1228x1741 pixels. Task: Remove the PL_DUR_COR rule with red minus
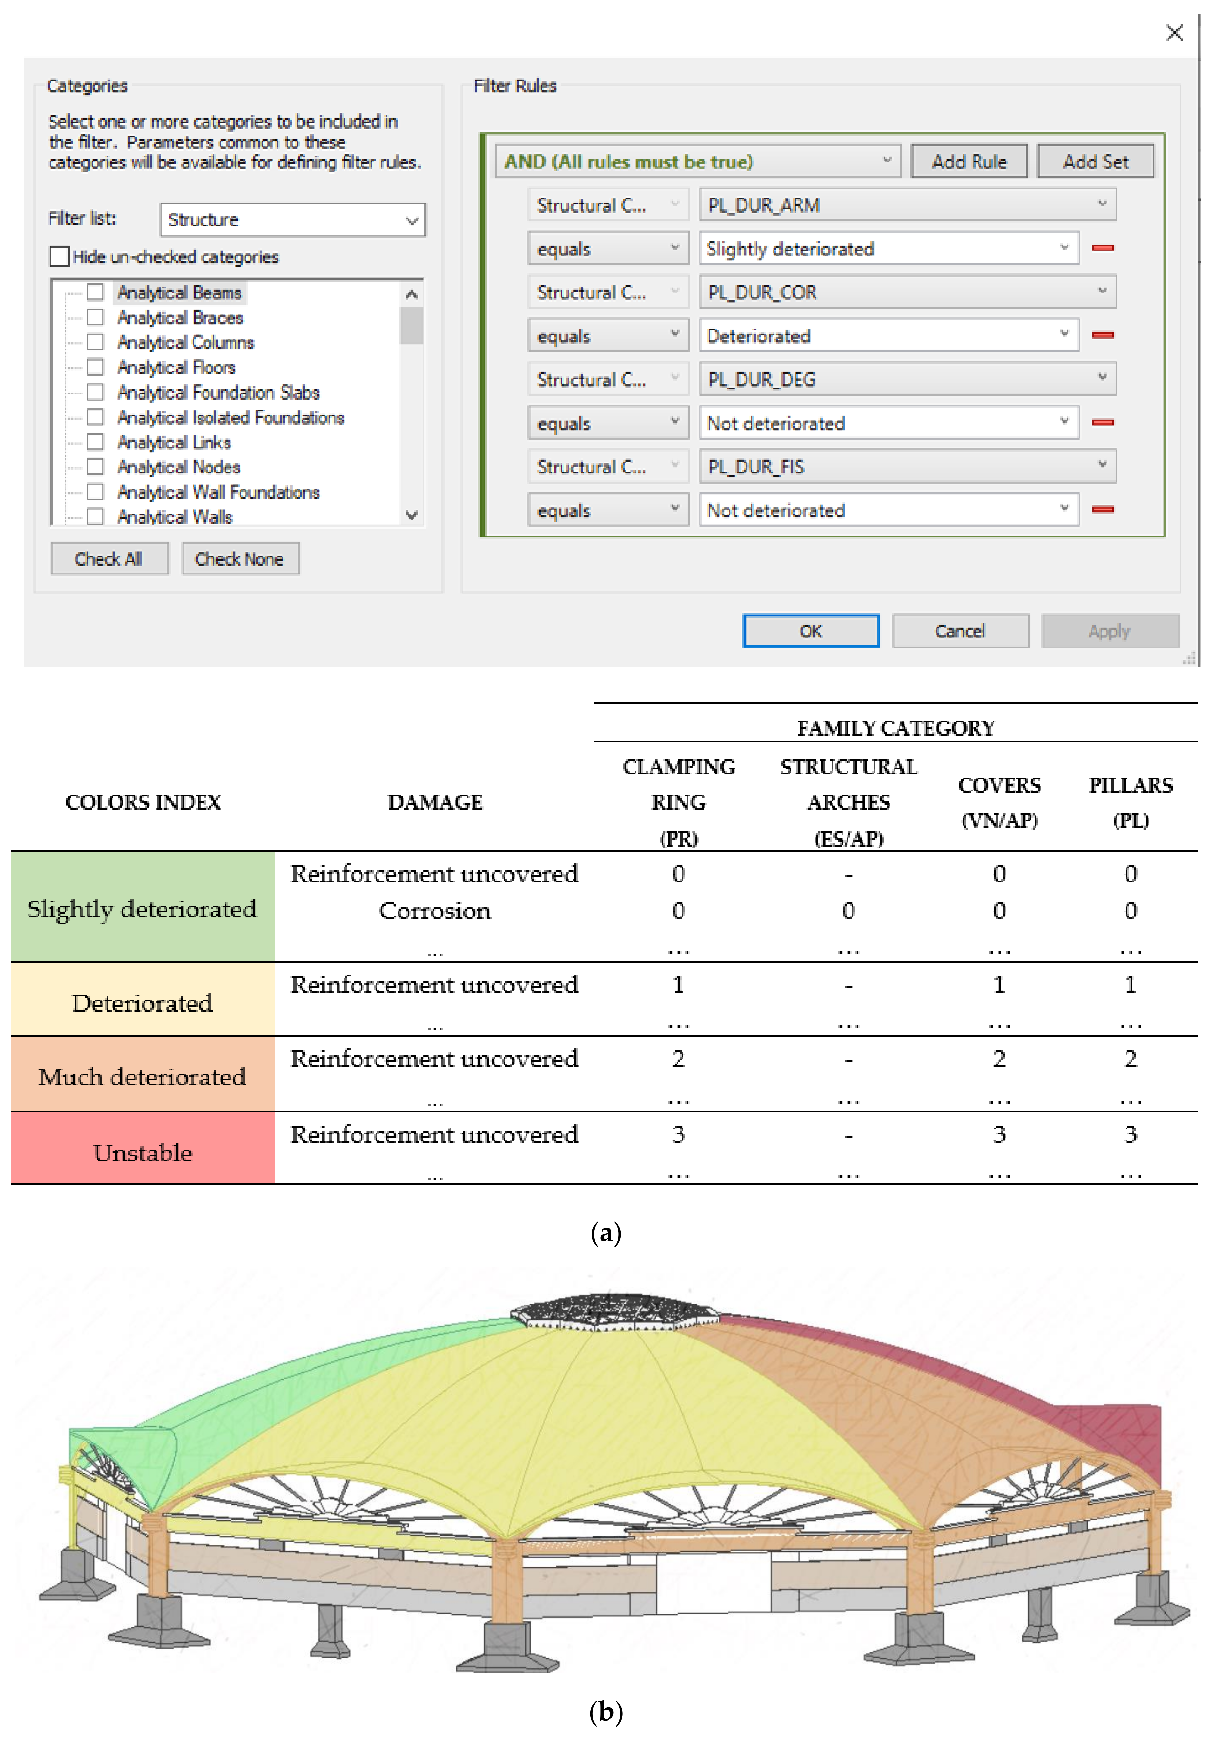[1102, 335]
